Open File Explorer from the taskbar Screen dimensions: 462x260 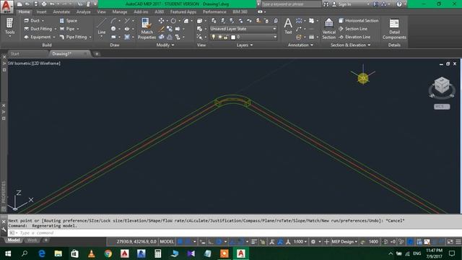click(58, 253)
